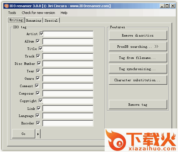Maximize the ID3 renamer window

(x=167, y=6)
